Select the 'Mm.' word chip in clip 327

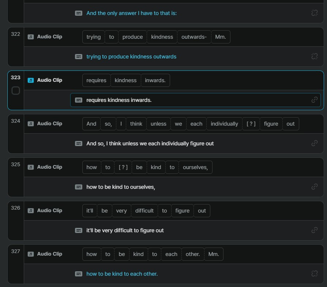[x=214, y=254]
